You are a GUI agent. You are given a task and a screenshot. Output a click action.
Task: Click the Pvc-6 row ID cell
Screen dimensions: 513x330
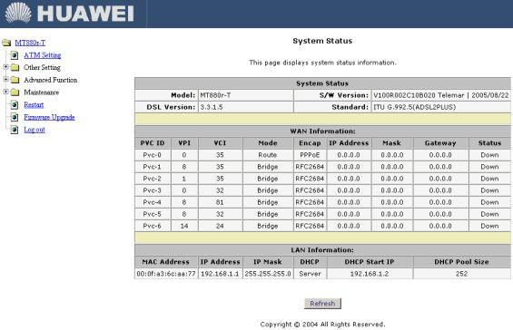153,226
